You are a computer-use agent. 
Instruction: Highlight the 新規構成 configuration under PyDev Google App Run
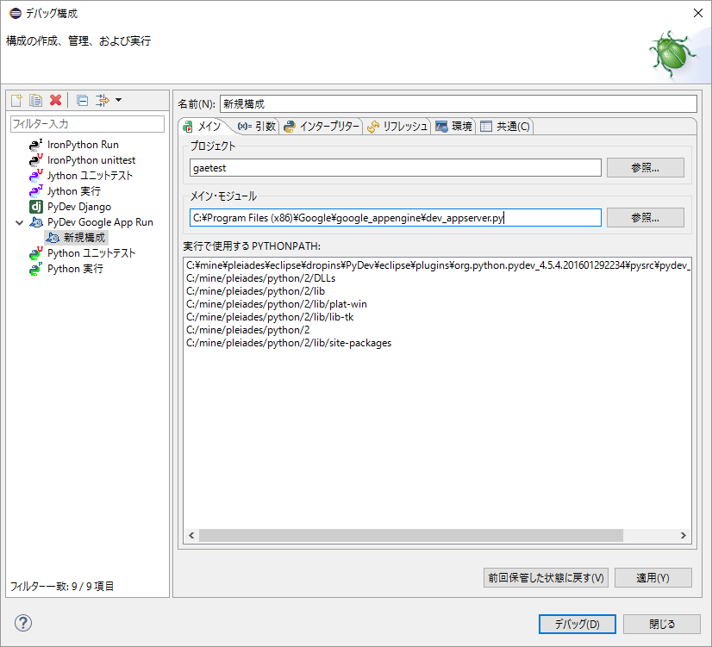pos(82,237)
